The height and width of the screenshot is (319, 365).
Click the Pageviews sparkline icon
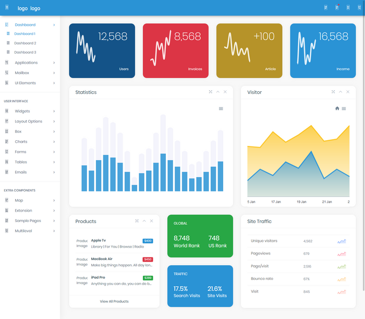point(342,254)
